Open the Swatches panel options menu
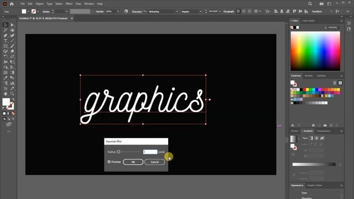Image resolution: width=354 pixels, height=199 pixels. tap(341, 76)
